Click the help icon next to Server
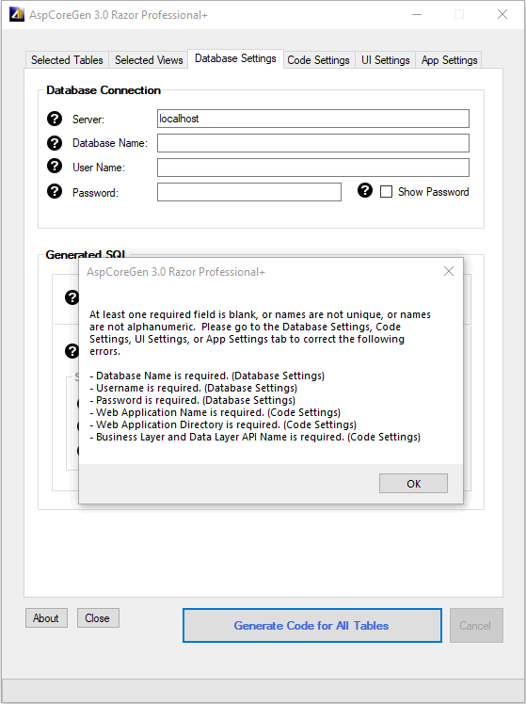526x704 pixels. [55, 119]
